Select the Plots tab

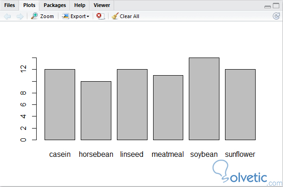pyautogui.click(x=29, y=5)
